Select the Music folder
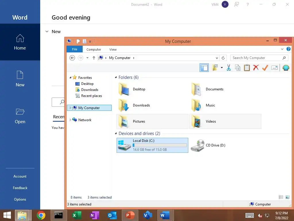Screen dimensions: 294x221 click(x=225, y=105)
